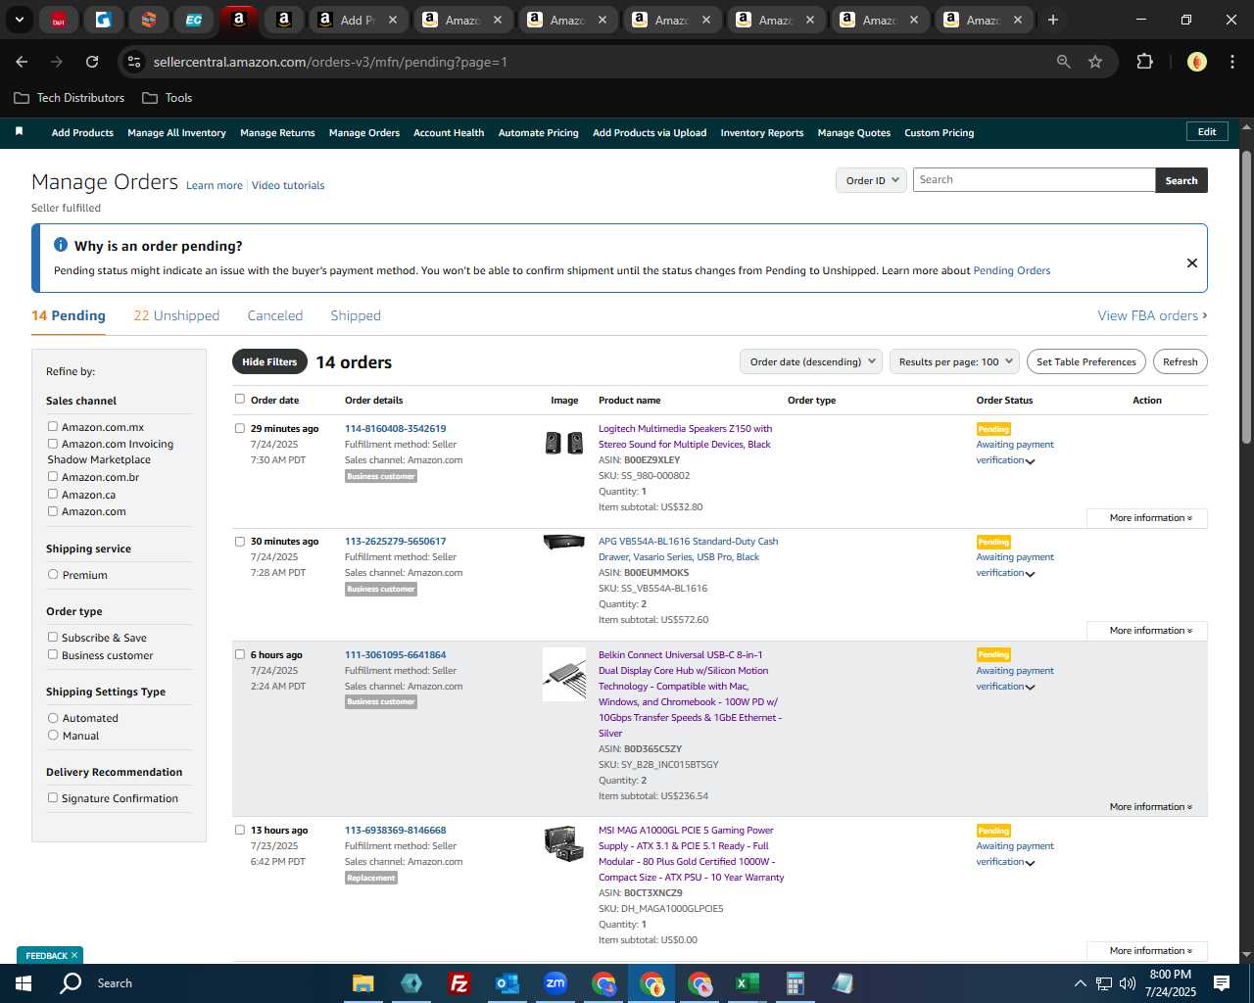Dismiss the 'Why is an order pending' banner
The width and height of the screenshot is (1254, 1003).
(x=1191, y=263)
